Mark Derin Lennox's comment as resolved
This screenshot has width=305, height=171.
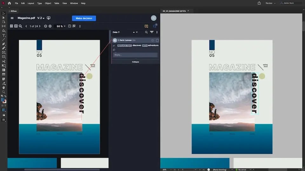(x=157, y=40)
